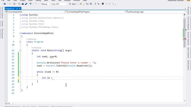This screenshot has width=191, height=107.
Task: Open the Debug menu
Action: 38,1
